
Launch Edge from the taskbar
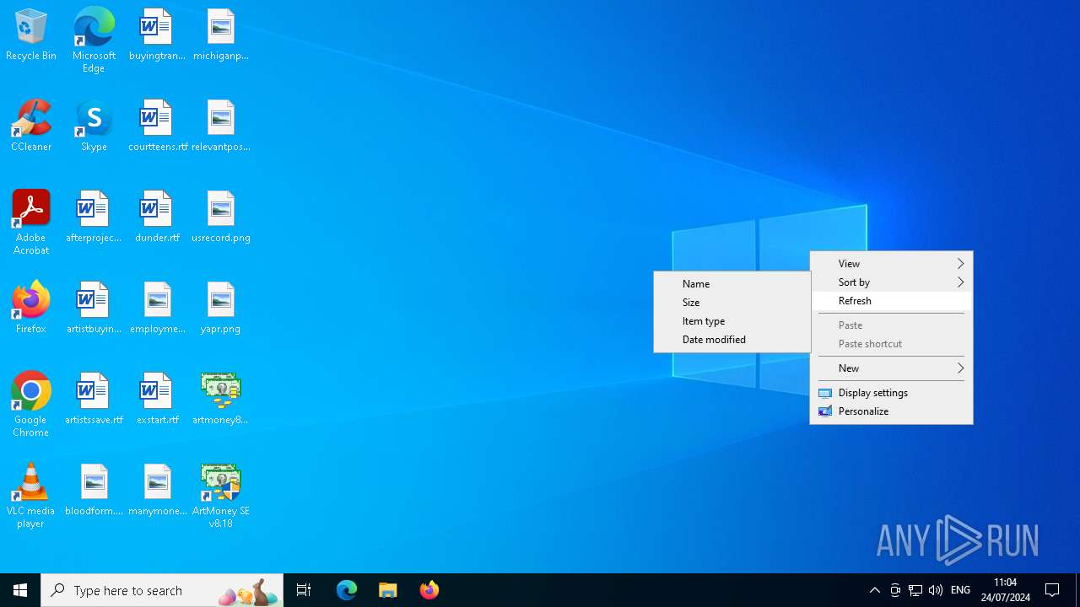[347, 590]
